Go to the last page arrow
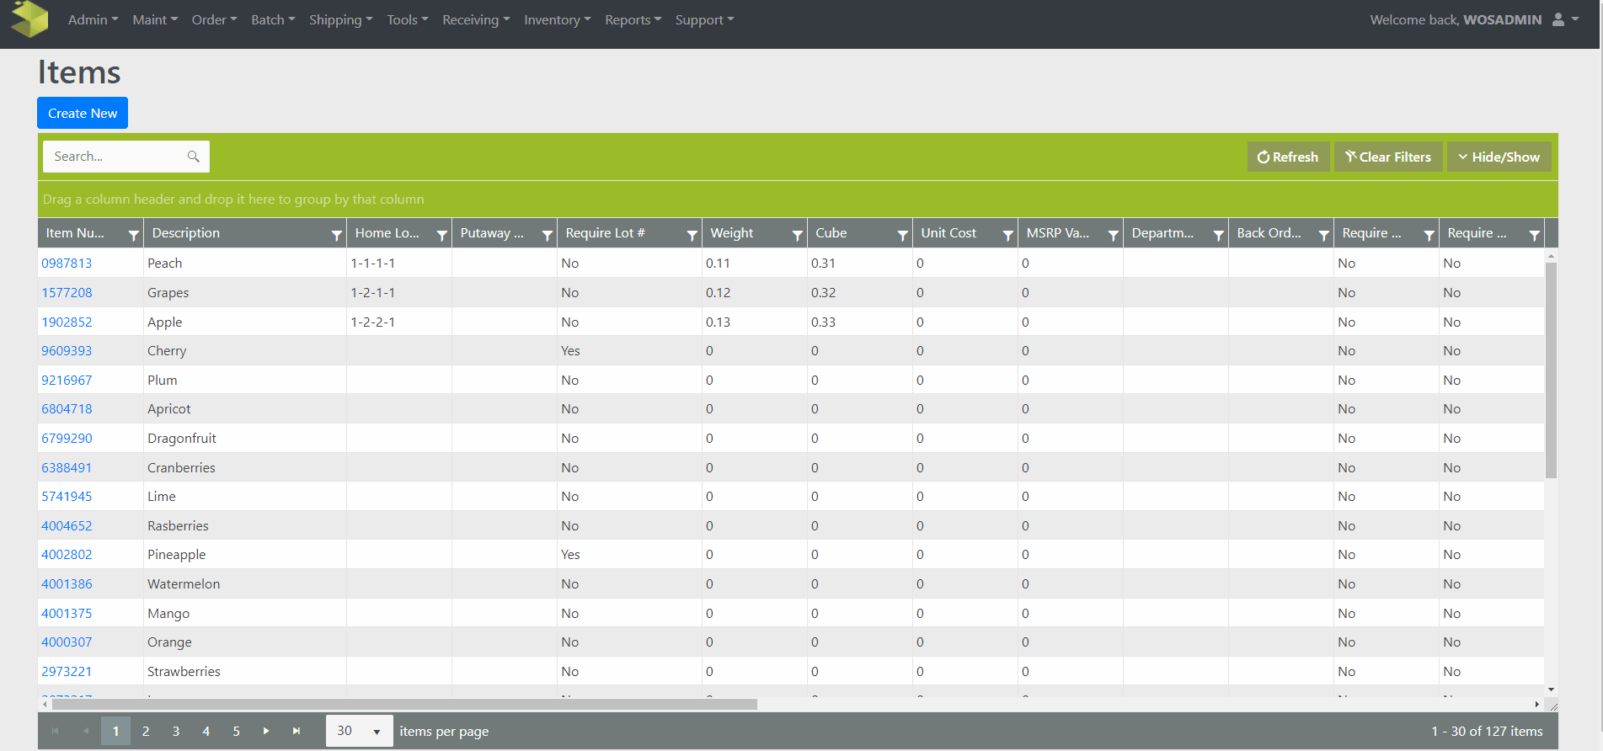The image size is (1603, 751). (x=297, y=731)
